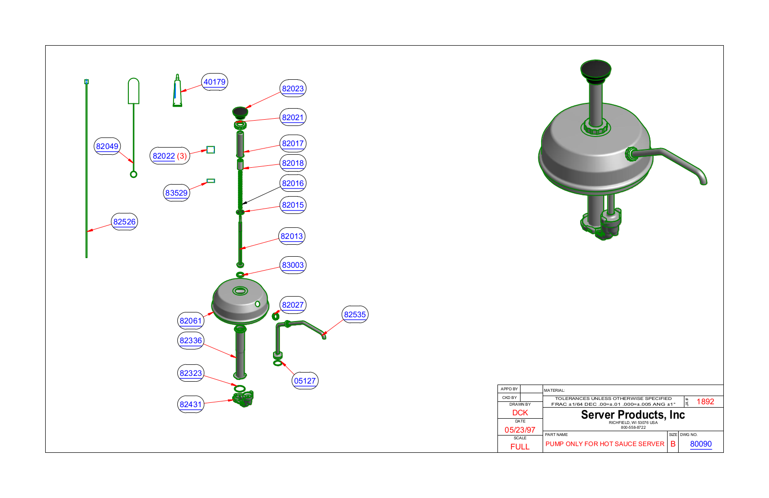Click 'PUMP ONLY FOR HOT SAUCE SERVER' text
Screen dimensions: 769x498
click(605, 444)
